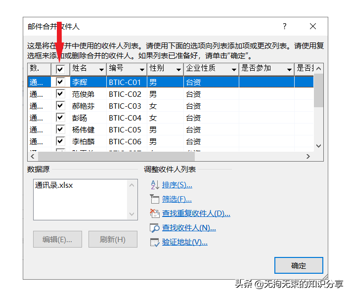
Task: Click horizontal scrollbar left arrow
Action: 33,156
